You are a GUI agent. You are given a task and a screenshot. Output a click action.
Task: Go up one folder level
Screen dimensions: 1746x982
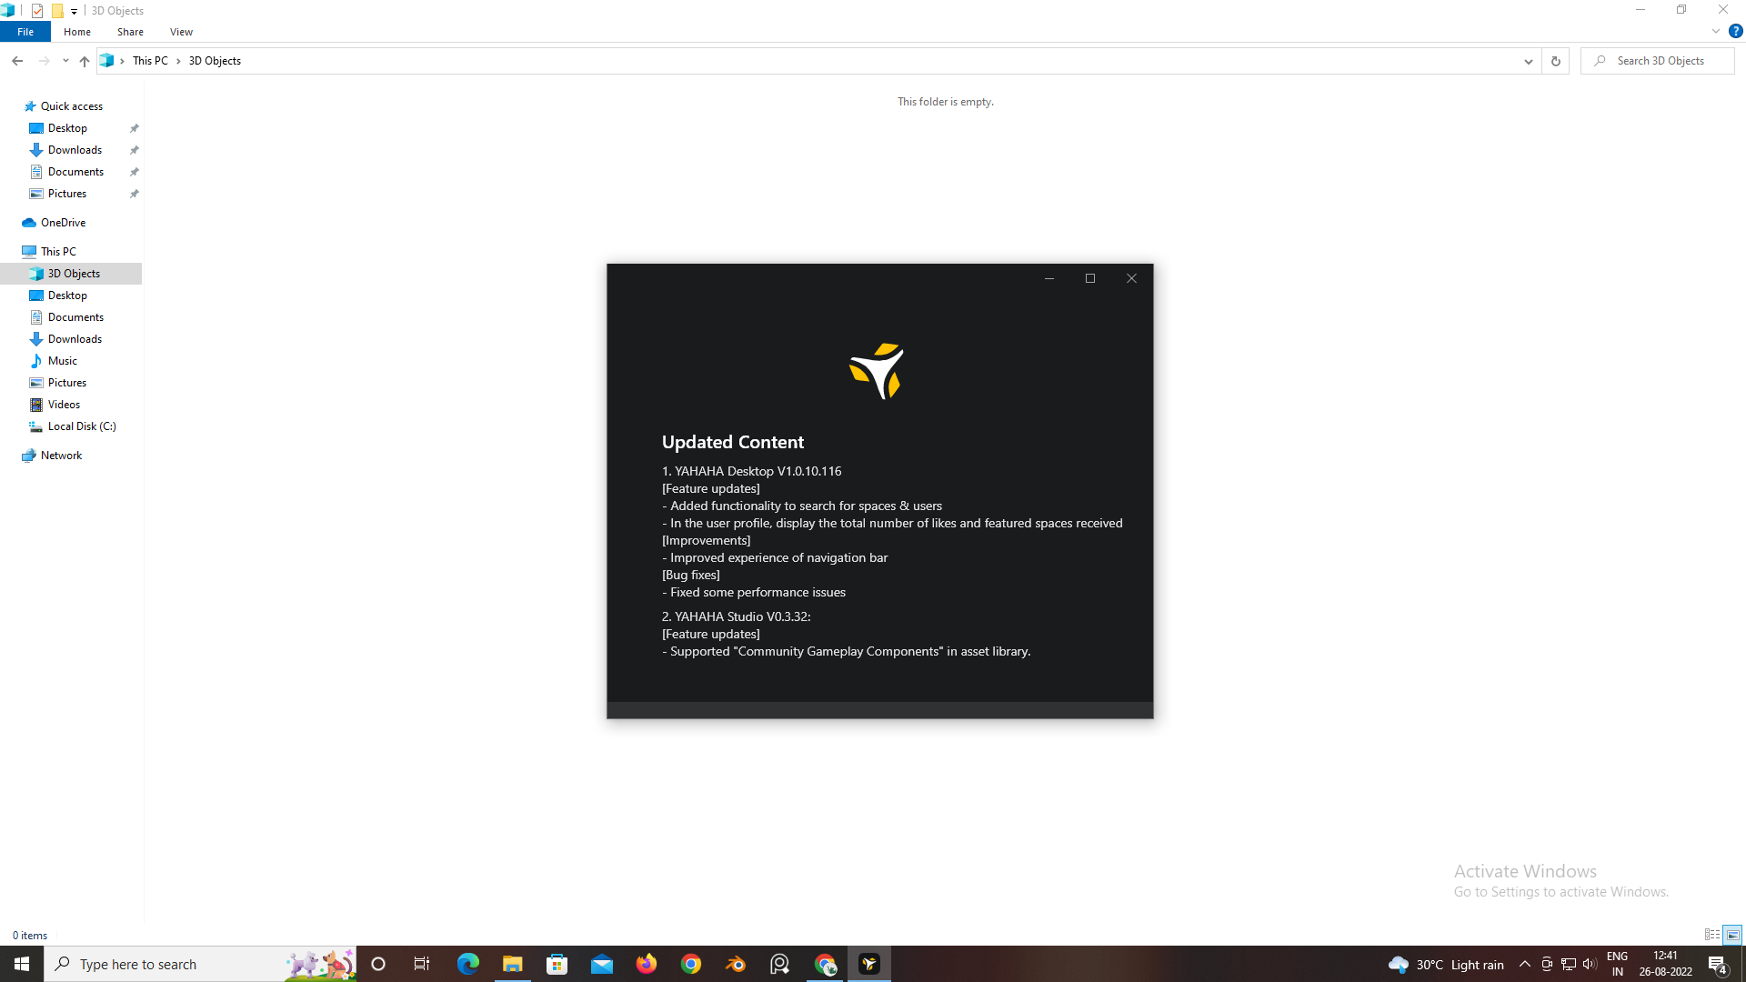coord(84,61)
